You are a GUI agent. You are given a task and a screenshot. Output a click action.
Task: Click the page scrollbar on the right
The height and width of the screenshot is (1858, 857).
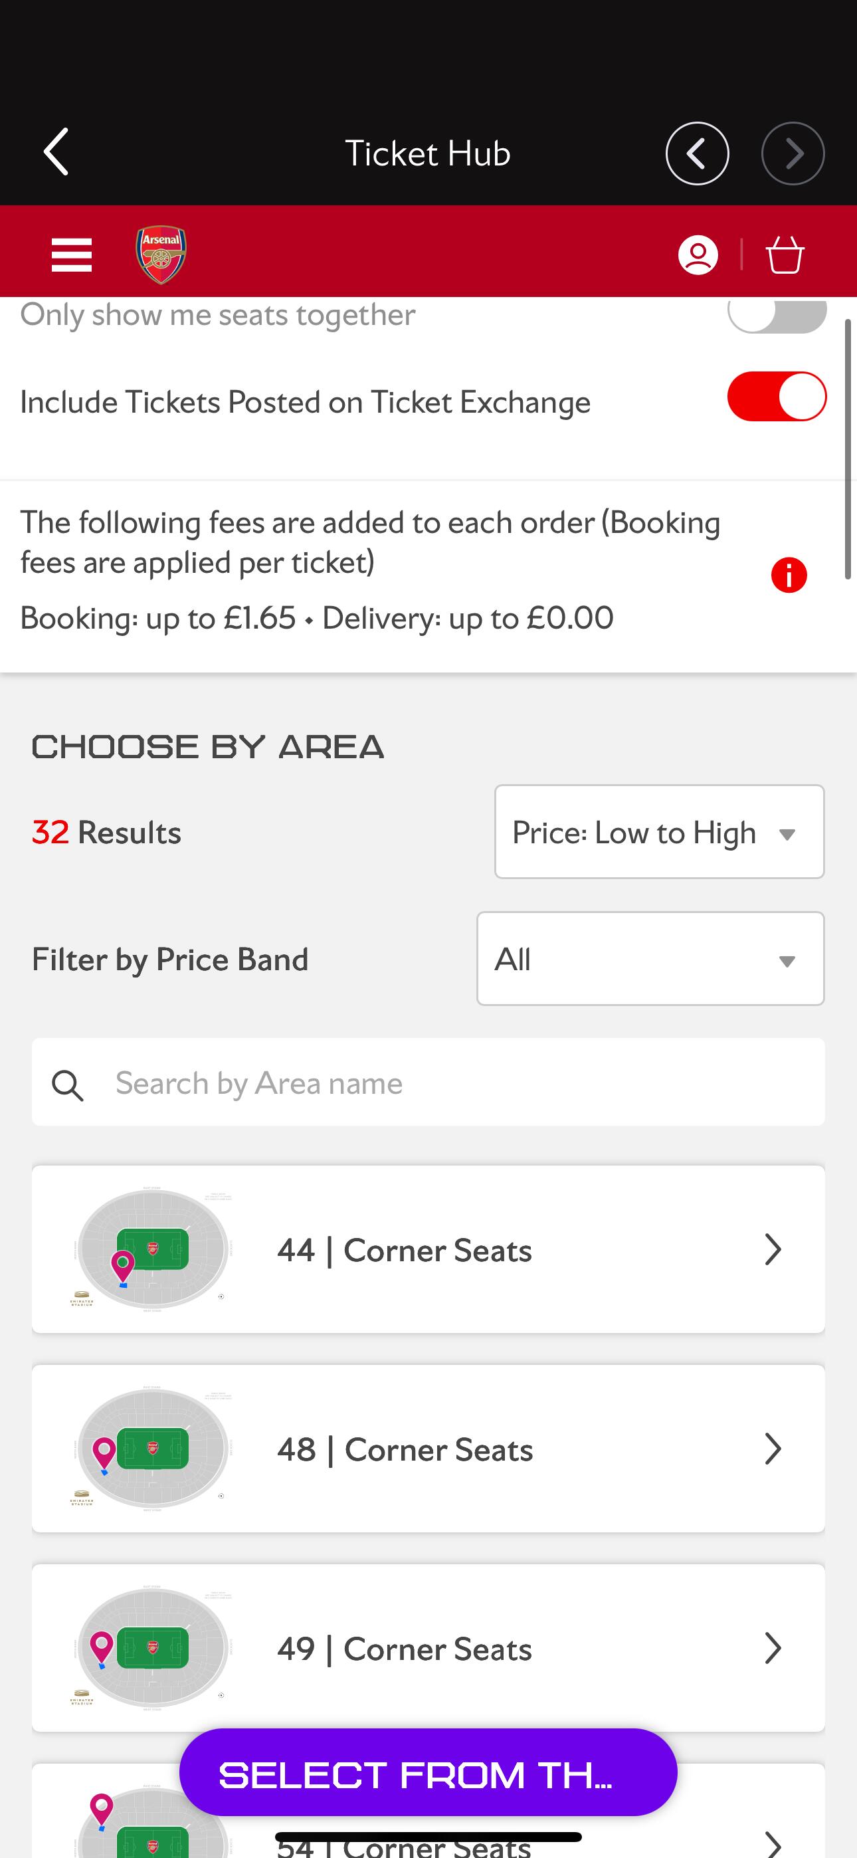click(x=849, y=449)
